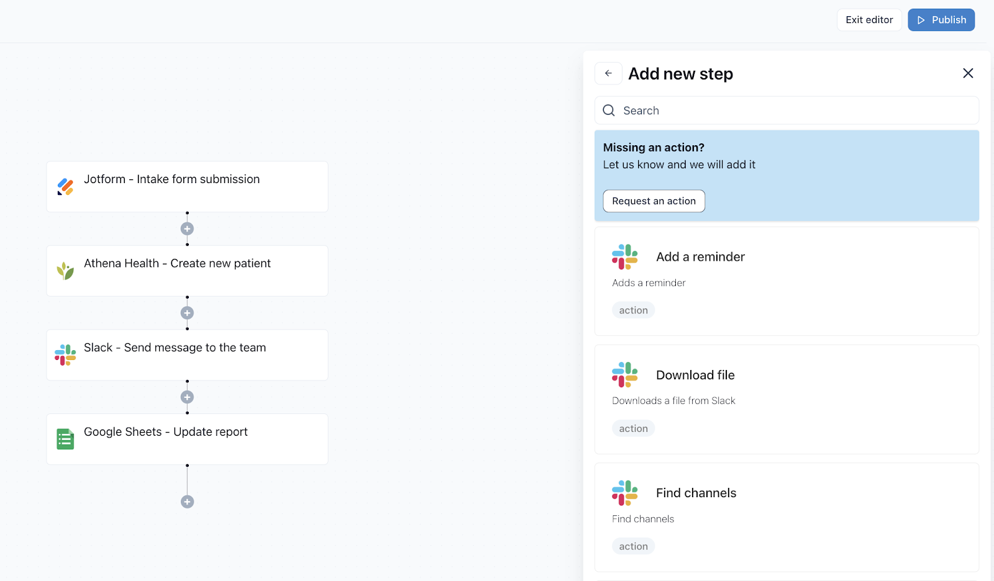Click 'Let us know and we will add it'
Image resolution: width=994 pixels, height=581 pixels.
[x=679, y=164]
